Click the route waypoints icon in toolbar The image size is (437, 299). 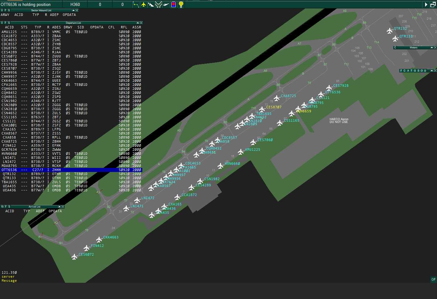(x=136, y=4)
